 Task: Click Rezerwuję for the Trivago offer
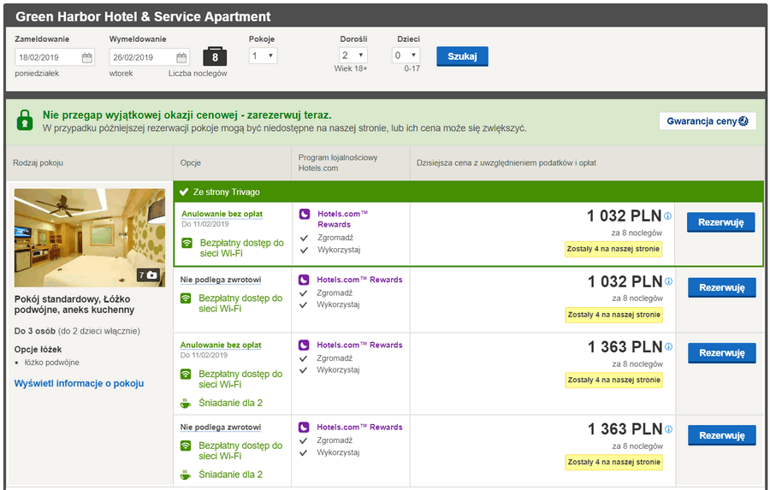[721, 222]
